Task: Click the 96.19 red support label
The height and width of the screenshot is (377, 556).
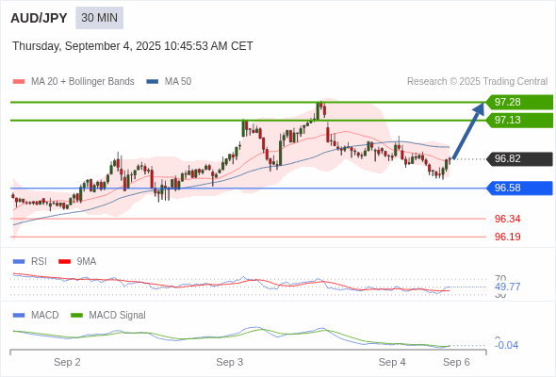Action: point(507,237)
